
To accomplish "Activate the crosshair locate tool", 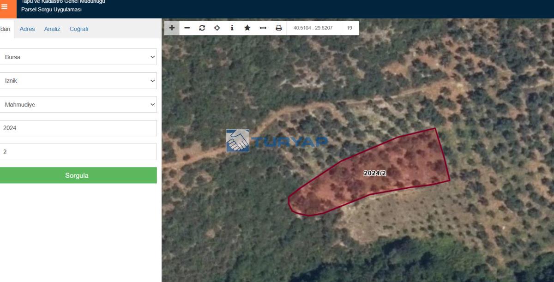I will pyautogui.click(x=217, y=28).
